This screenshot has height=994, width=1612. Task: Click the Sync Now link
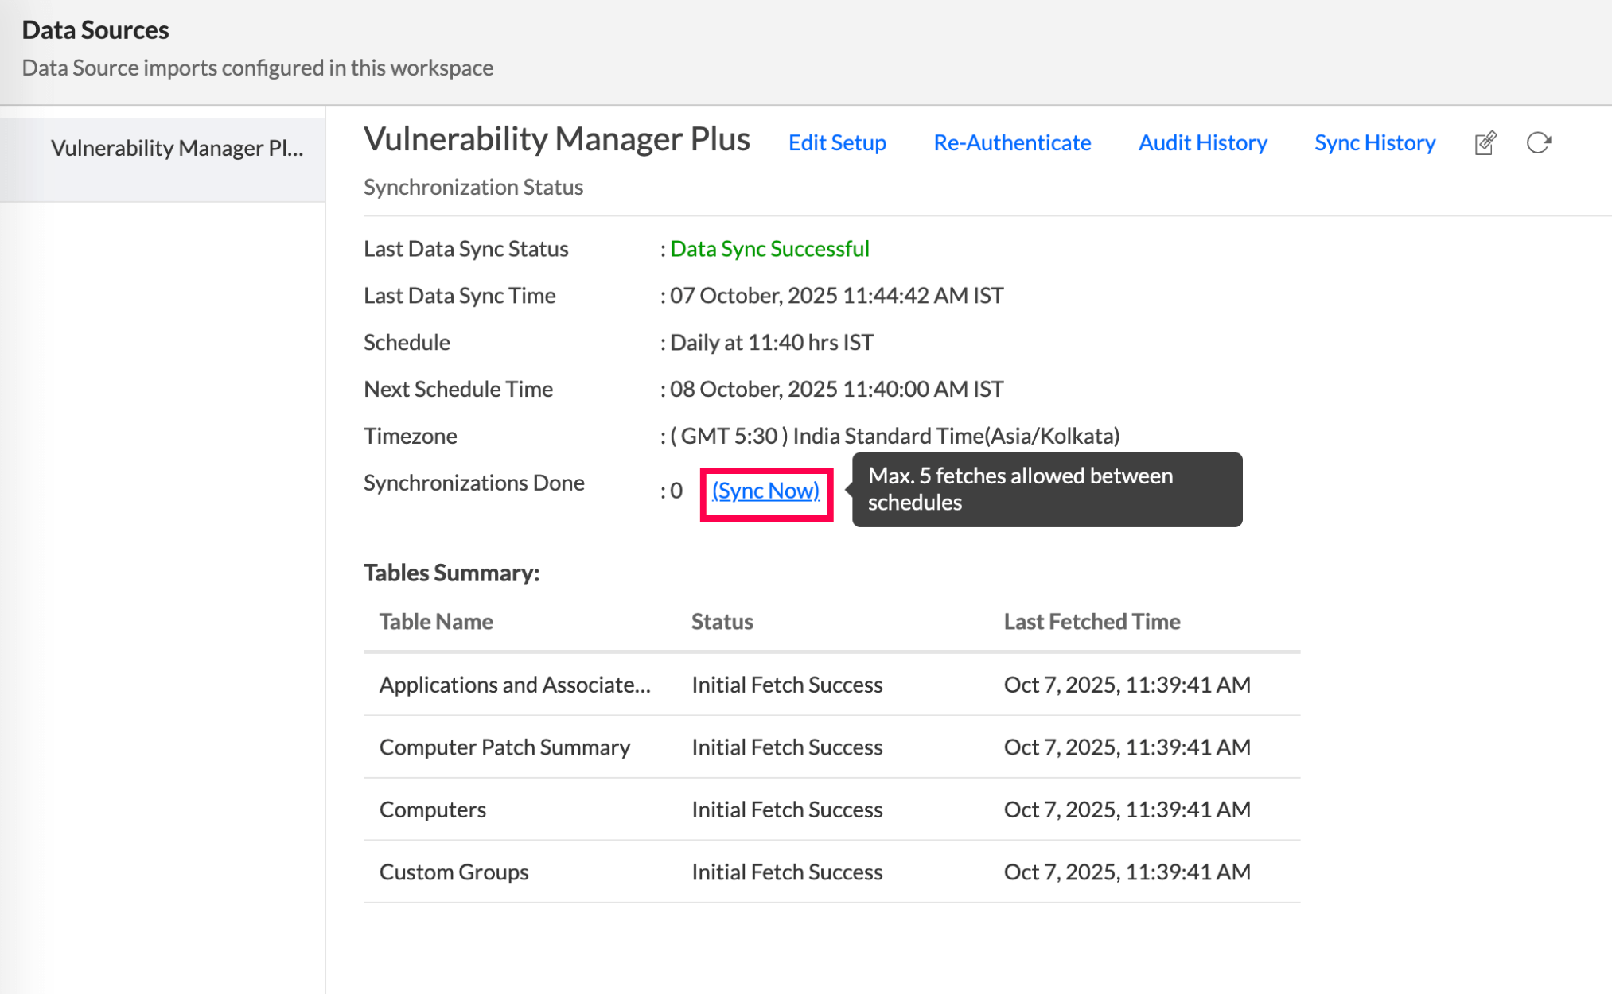point(765,491)
